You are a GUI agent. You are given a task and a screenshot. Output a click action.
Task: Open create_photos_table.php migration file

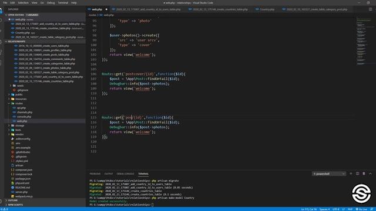[x=45, y=68]
